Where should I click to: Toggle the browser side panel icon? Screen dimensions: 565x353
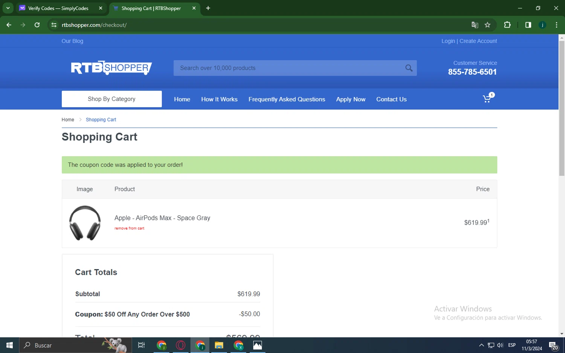pyautogui.click(x=528, y=25)
